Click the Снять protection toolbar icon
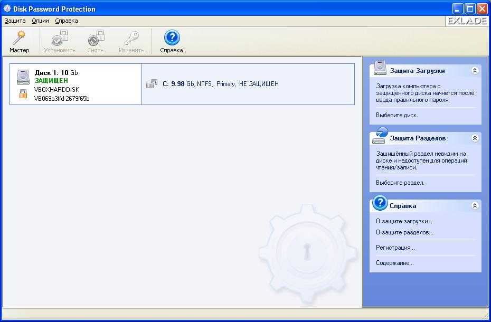 96,38
